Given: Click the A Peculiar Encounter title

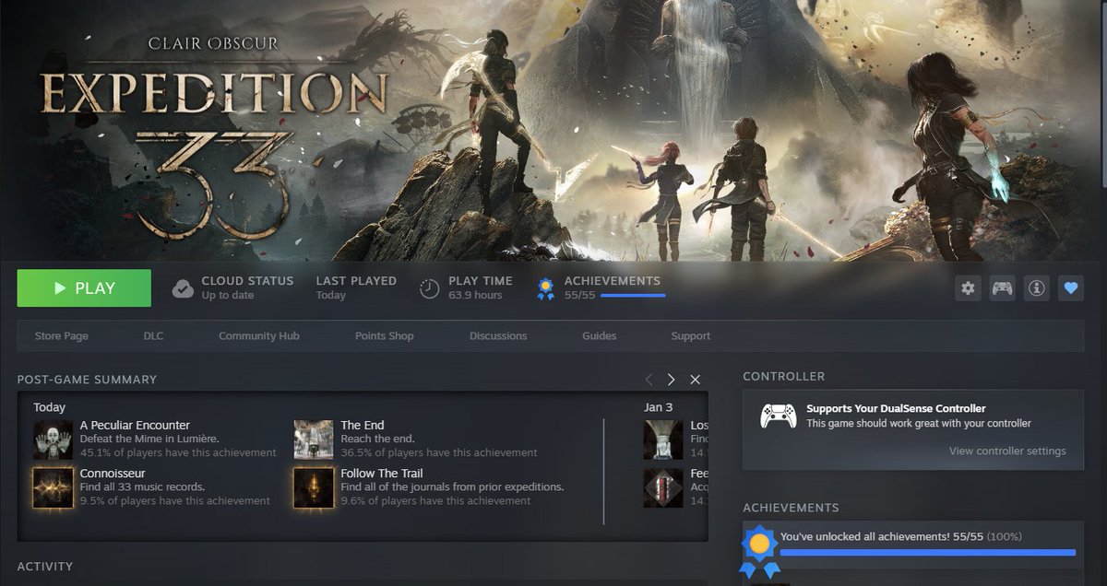Looking at the screenshot, I should coord(135,426).
